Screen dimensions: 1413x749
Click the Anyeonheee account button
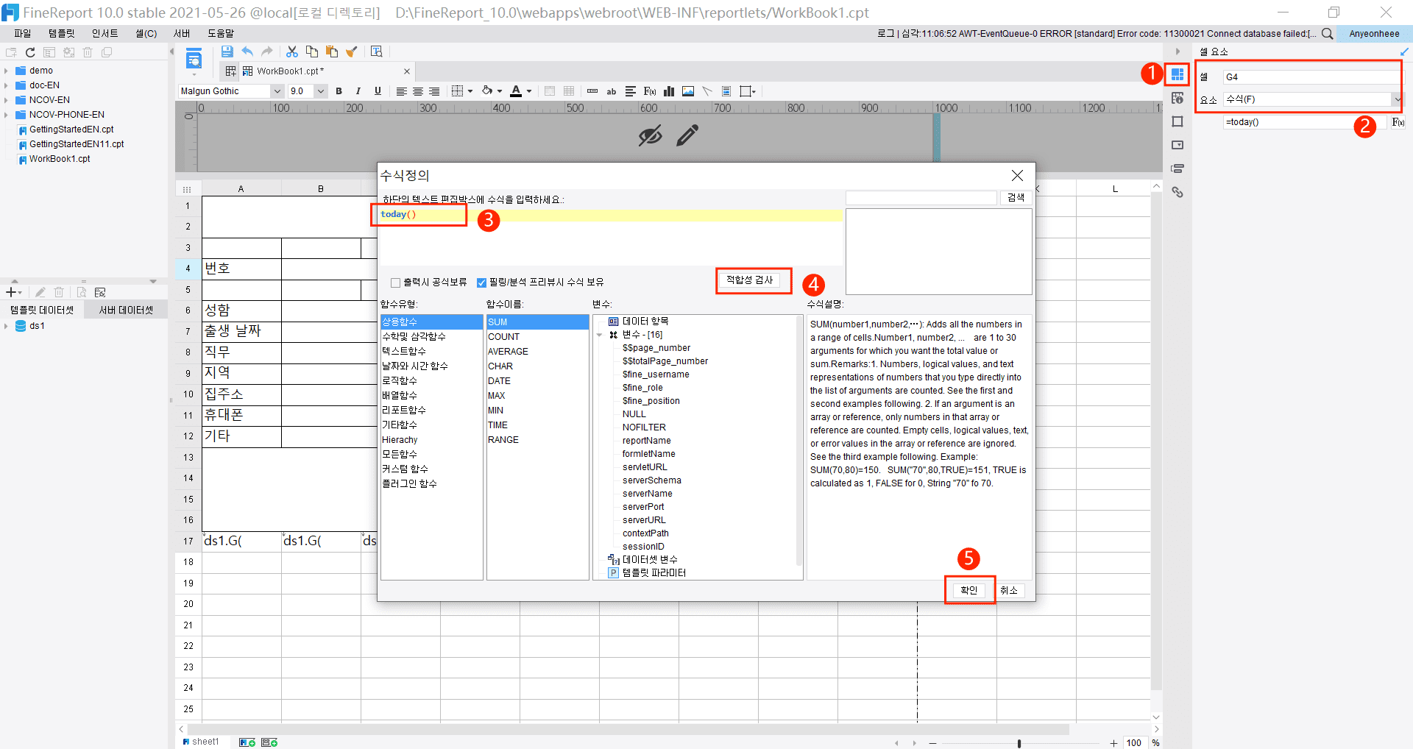pyautogui.click(x=1374, y=34)
